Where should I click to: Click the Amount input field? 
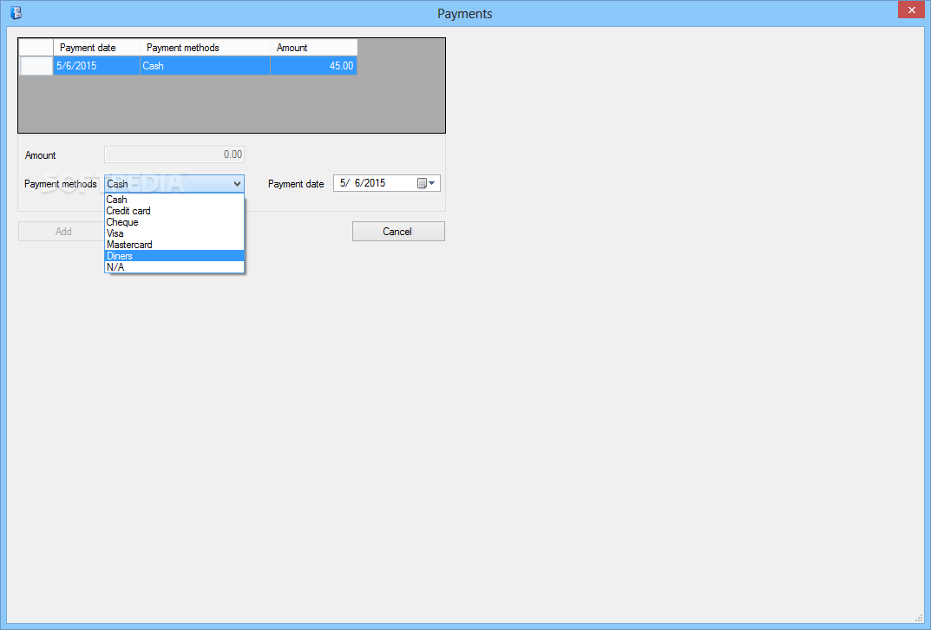point(174,154)
